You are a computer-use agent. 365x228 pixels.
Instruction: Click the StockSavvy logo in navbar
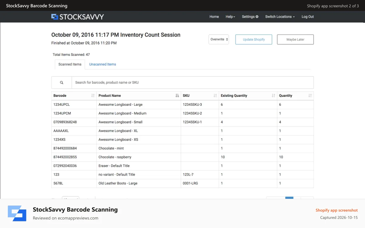pos(78,17)
